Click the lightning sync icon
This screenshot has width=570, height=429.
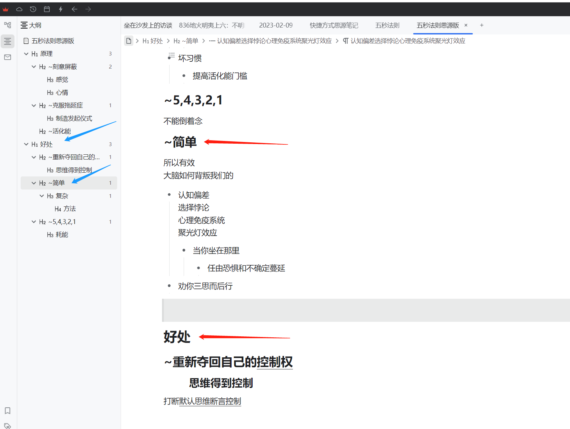coord(61,9)
